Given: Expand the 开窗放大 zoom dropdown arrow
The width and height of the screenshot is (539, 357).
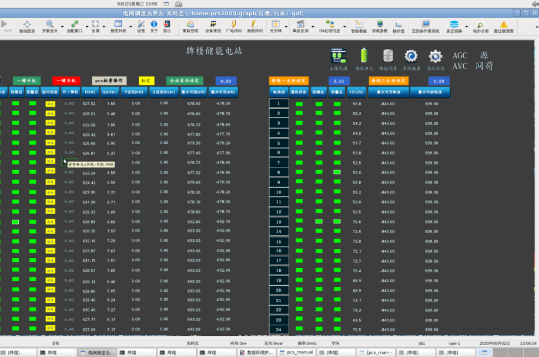Looking at the screenshot, I should 61,26.
